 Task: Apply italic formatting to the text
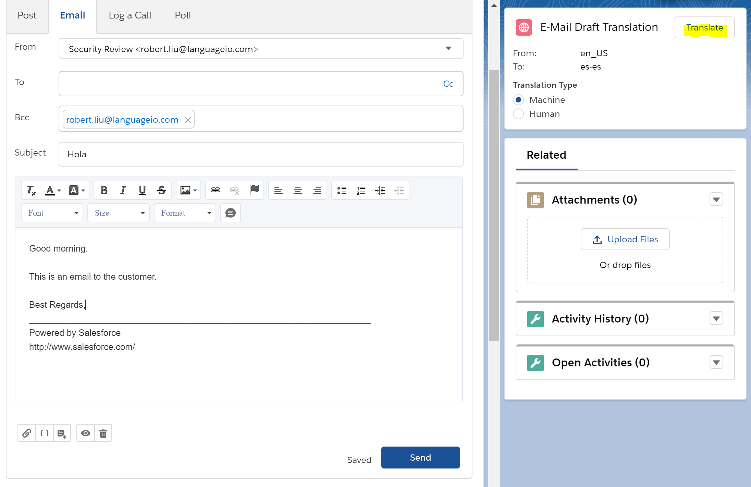(x=123, y=190)
